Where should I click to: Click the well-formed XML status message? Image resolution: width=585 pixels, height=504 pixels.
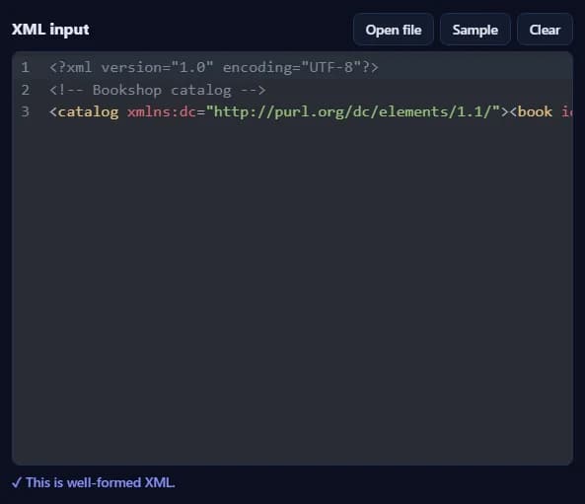coord(94,482)
